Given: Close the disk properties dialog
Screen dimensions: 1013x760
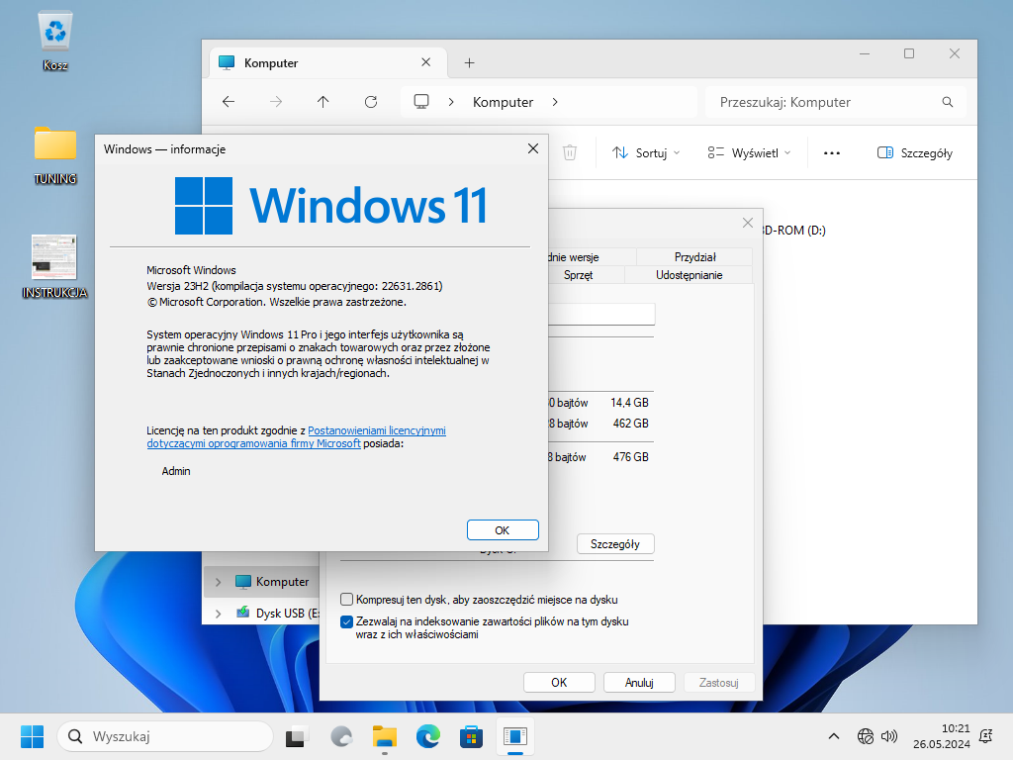Looking at the screenshot, I should pos(748,223).
